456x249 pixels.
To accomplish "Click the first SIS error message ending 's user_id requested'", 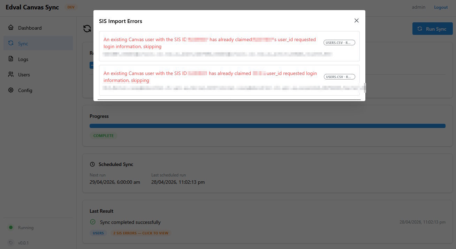I will (210, 43).
